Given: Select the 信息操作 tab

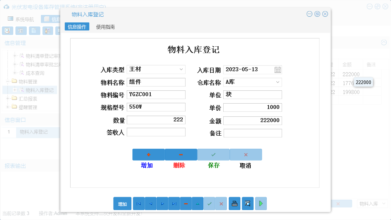Looking at the screenshot, I should [x=77, y=26].
